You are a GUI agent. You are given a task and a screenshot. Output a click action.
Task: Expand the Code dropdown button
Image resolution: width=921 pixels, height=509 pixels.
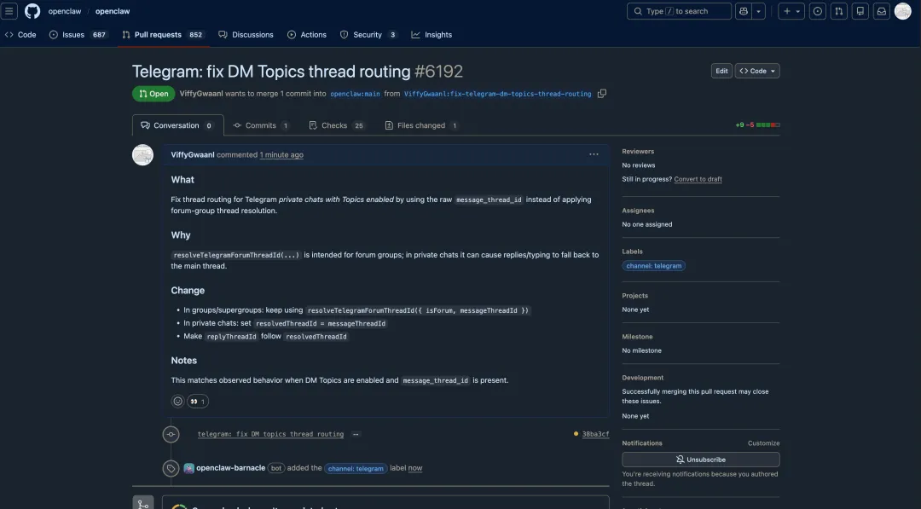coord(757,71)
